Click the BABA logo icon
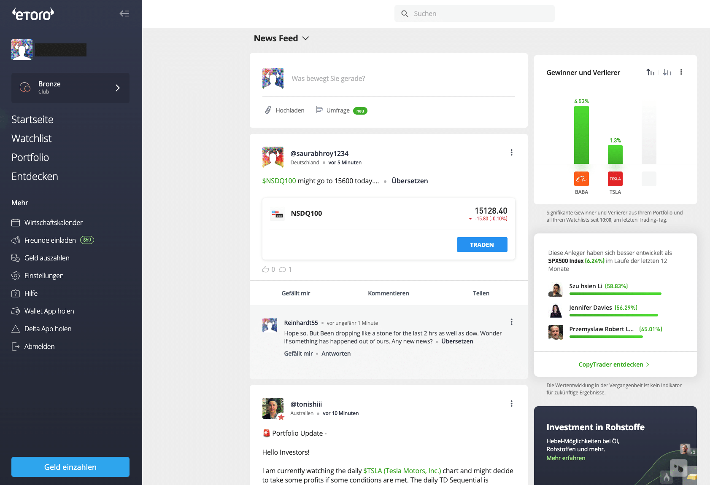The image size is (710, 485). [581, 179]
